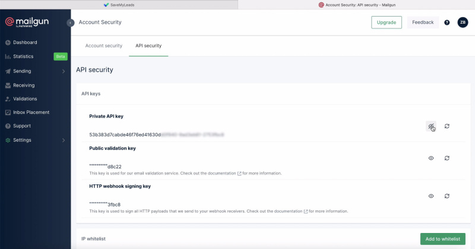
Task: Click the API keys section label
Action: [91, 94]
